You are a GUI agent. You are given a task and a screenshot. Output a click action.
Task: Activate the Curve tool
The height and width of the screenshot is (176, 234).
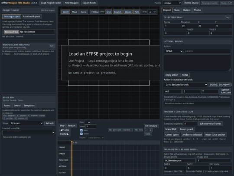[x=84, y=12]
